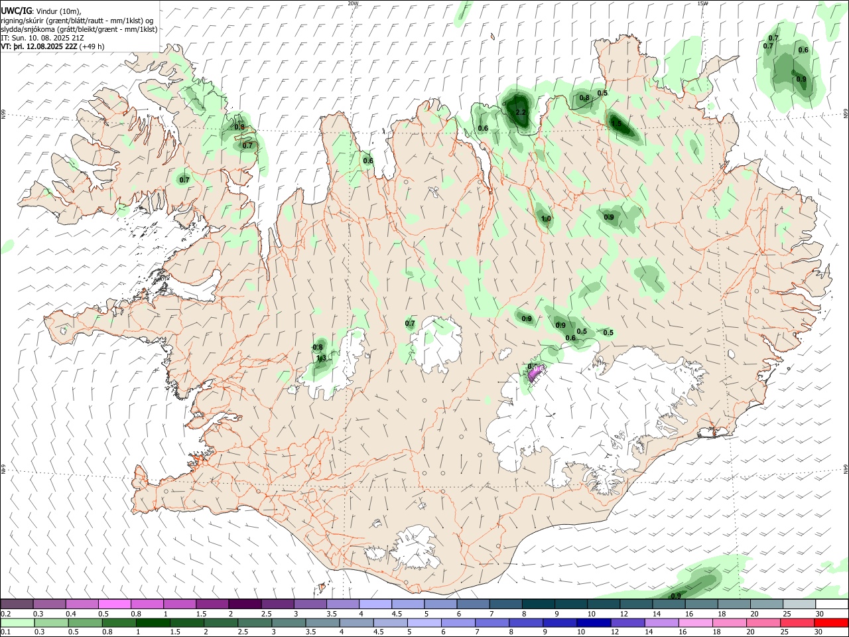Click the dark teal swatch between 8 and 9, upper row
849x637 pixels.
(x=538, y=604)
